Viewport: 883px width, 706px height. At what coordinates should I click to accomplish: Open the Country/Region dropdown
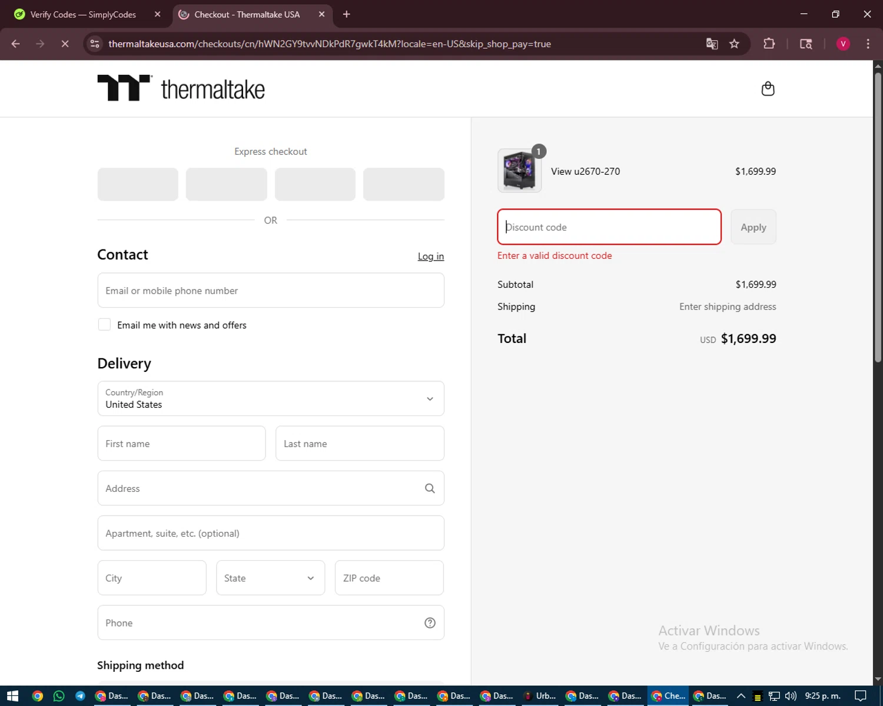coord(271,398)
